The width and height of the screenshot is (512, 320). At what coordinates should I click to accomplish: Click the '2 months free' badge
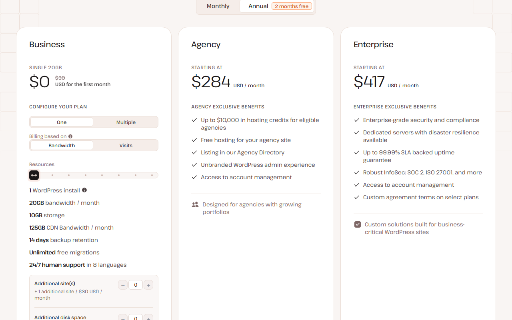pyautogui.click(x=292, y=6)
